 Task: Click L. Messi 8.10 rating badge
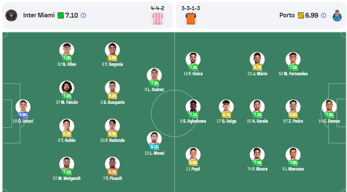(x=154, y=147)
